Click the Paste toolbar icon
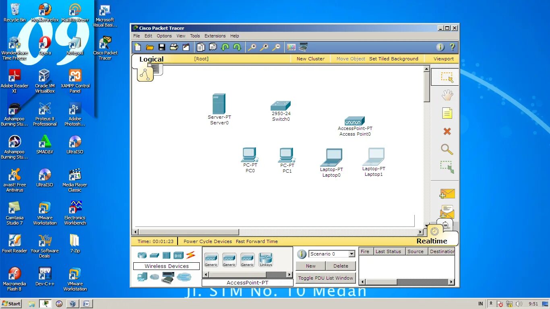Viewport: 550px width, 309px height. (213, 47)
